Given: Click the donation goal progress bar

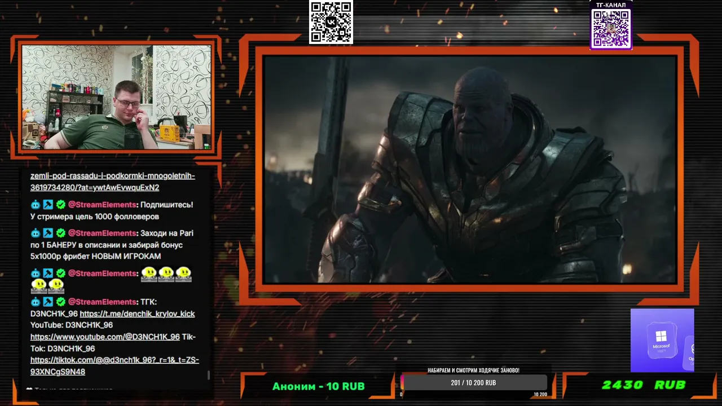Looking at the screenshot, I should click(474, 383).
